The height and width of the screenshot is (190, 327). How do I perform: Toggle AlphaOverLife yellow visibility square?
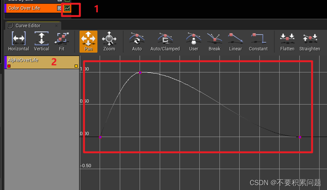click(x=76, y=66)
